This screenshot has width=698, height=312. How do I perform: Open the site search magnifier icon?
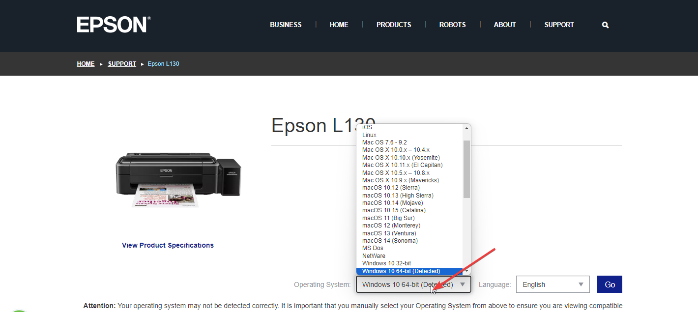tap(605, 25)
